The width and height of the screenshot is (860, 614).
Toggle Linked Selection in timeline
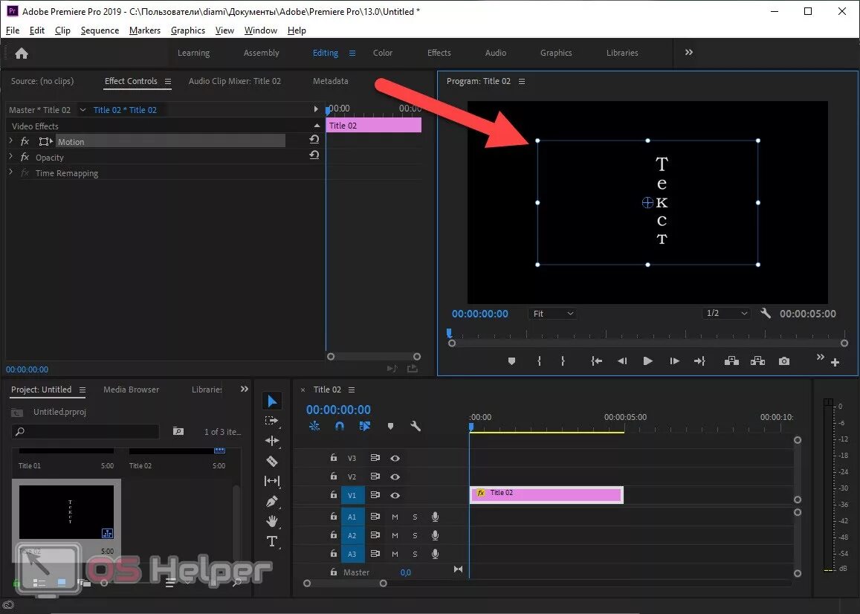click(x=365, y=426)
